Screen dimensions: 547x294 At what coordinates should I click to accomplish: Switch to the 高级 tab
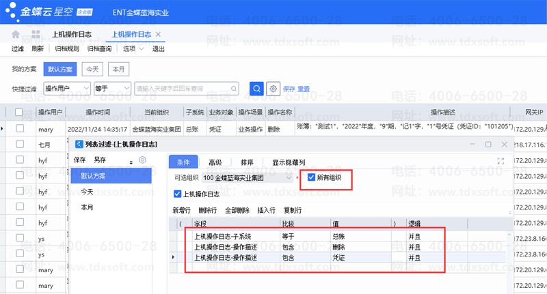pyautogui.click(x=215, y=162)
